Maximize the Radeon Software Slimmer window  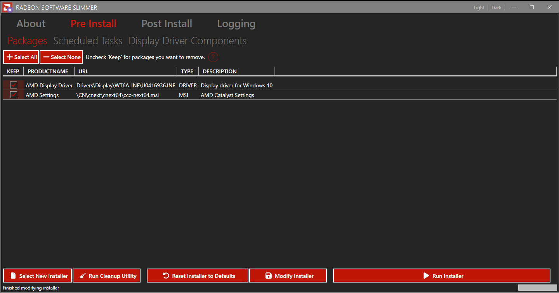[x=532, y=7]
